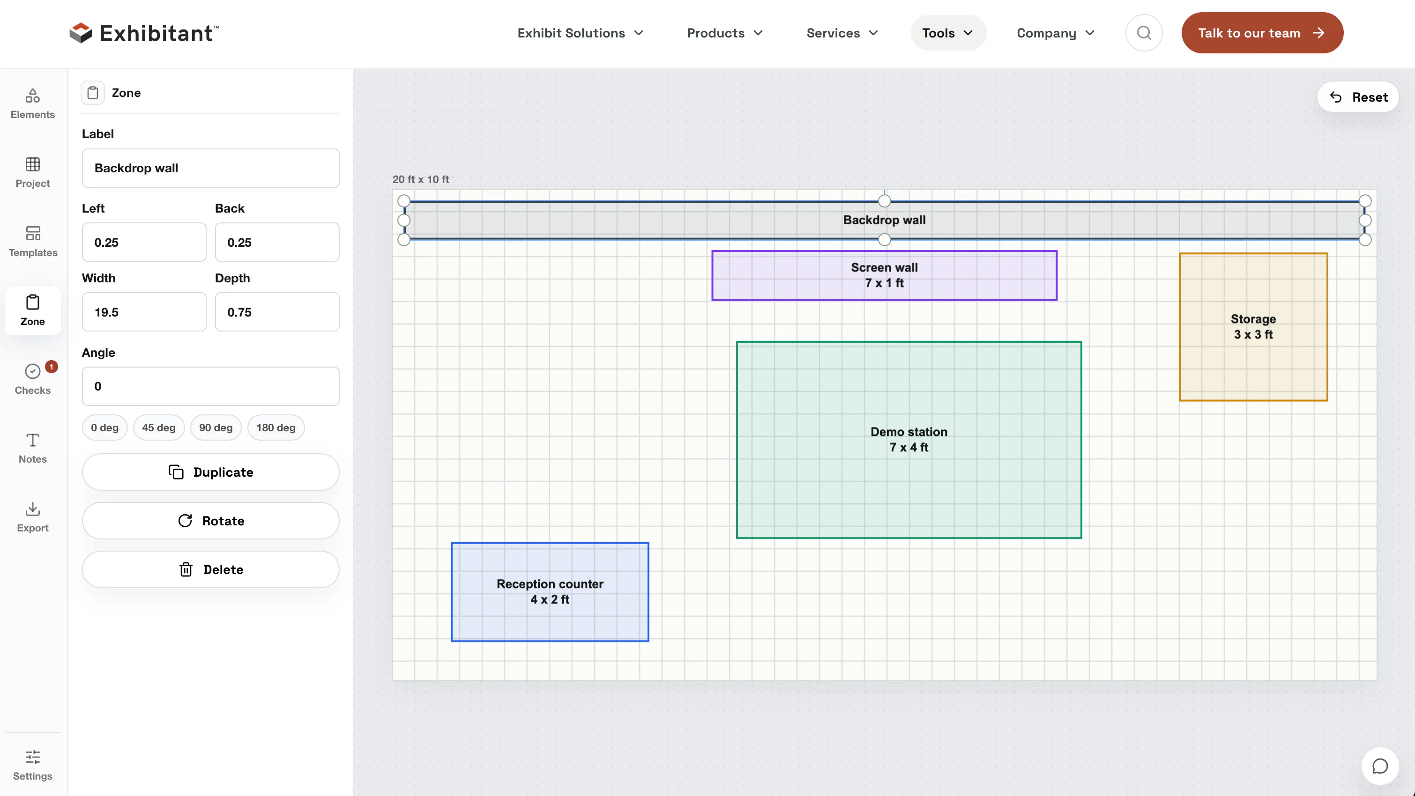1415x796 pixels.
Task: Delete the selected zone
Action: (x=210, y=569)
